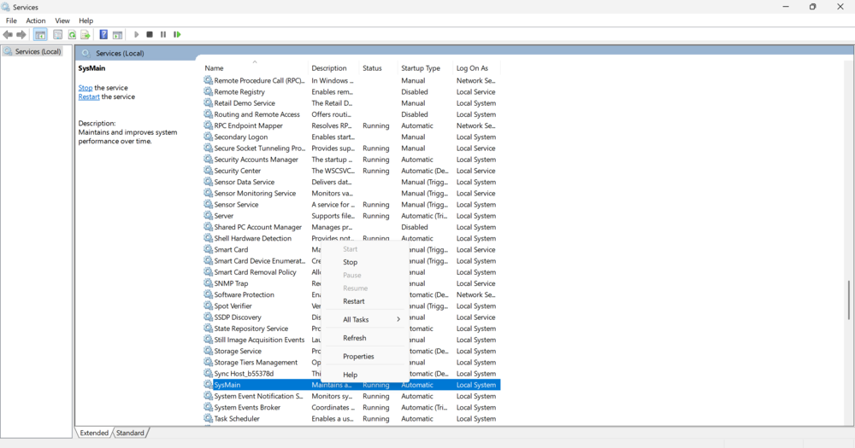Sort by the Log On As column header
Viewport: 855px width, 448px height.
point(476,68)
